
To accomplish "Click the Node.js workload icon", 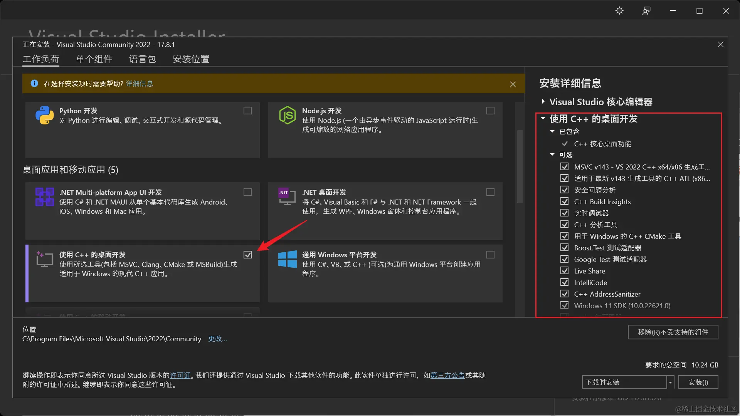I will point(288,115).
